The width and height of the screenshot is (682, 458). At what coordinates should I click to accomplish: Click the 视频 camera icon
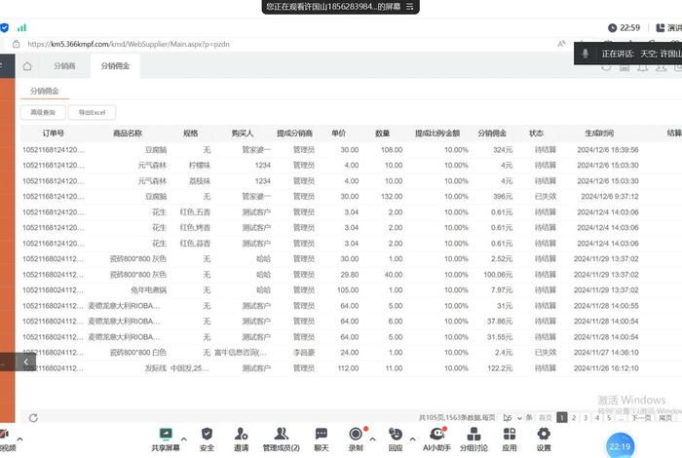4,434
